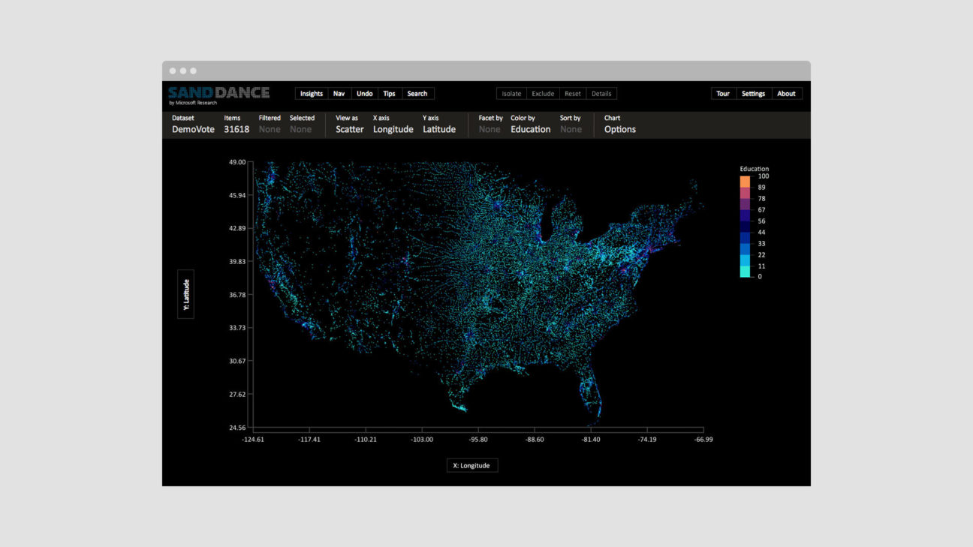
Task: Open the About page
Action: [x=786, y=94]
